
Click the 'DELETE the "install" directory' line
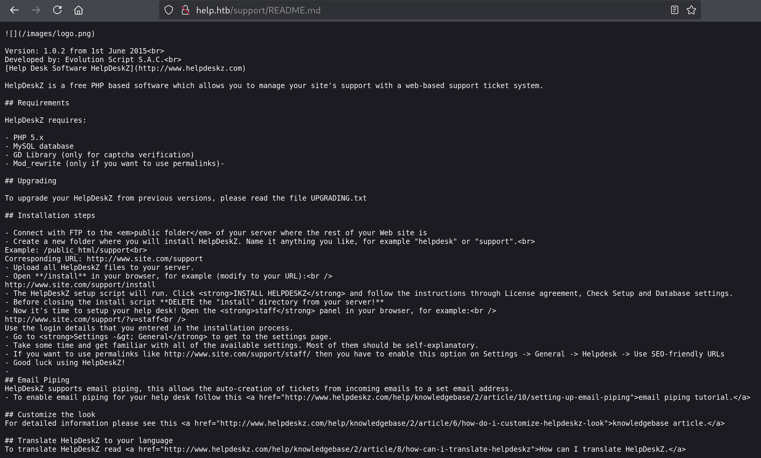click(194, 302)
